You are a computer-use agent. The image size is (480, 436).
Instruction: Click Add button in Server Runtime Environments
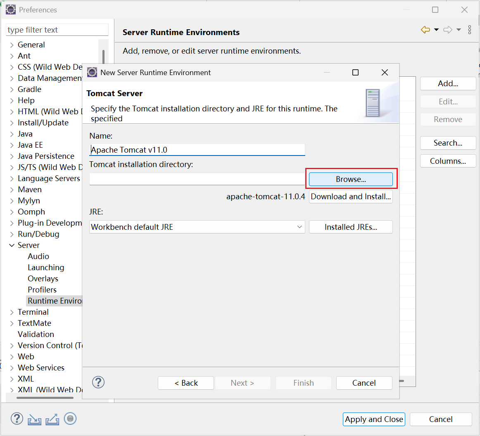click(x=448, y=83)
